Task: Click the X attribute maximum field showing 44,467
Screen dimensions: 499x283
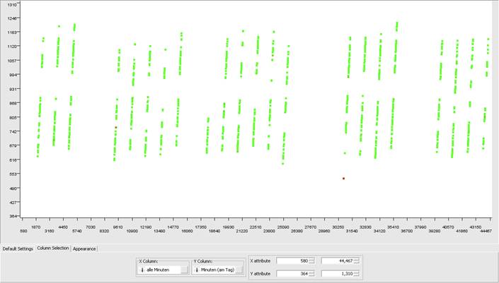Action: pos(338,261)
